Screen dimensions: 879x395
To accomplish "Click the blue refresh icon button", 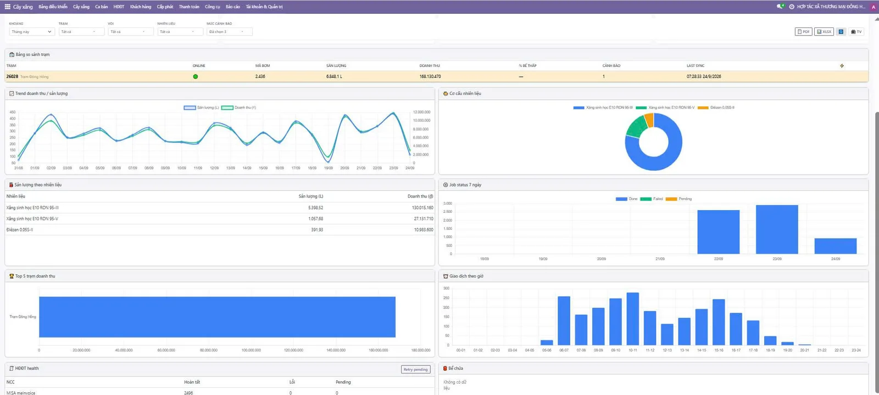I will click(x=841, y=32).
